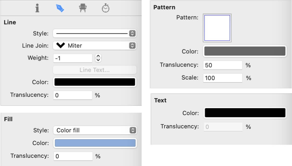Open the chair Furniture inspector icon
This screenshot has width=292, height=166.
[x=83, y=8]
